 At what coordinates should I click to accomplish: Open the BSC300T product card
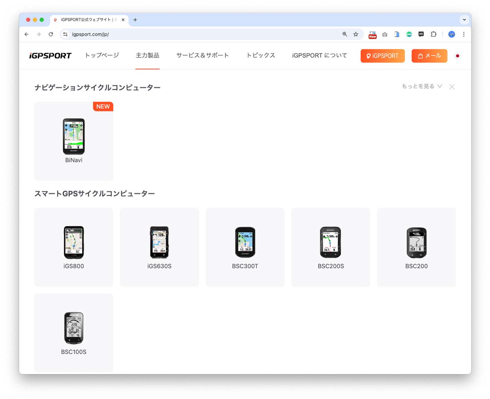[x=245, y=247]
